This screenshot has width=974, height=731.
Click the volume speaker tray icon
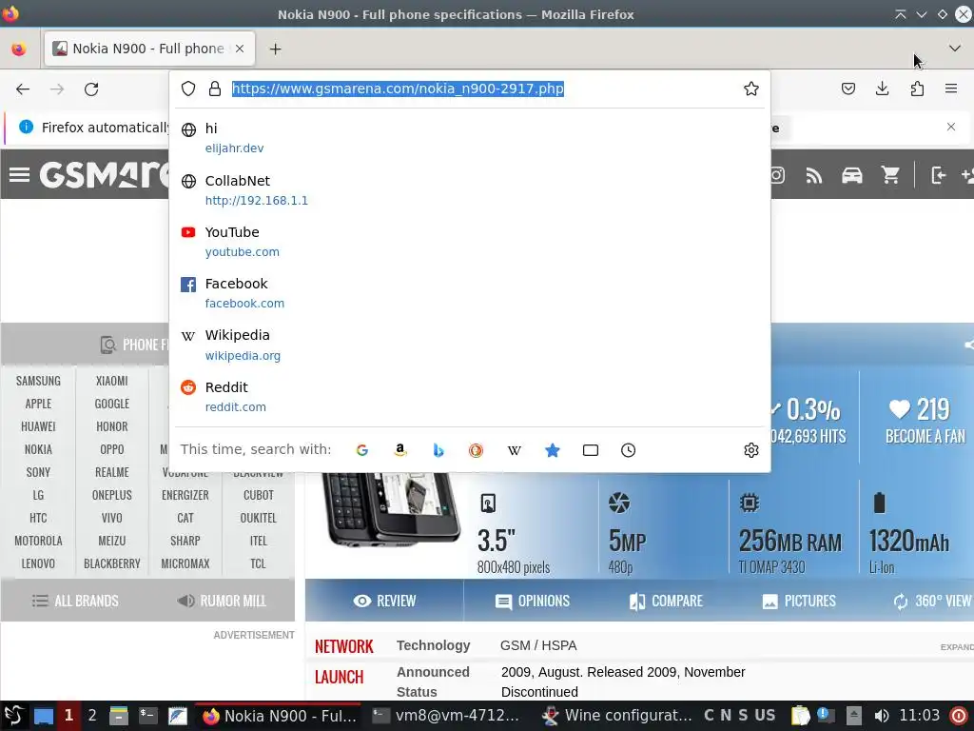click(882, 716)
